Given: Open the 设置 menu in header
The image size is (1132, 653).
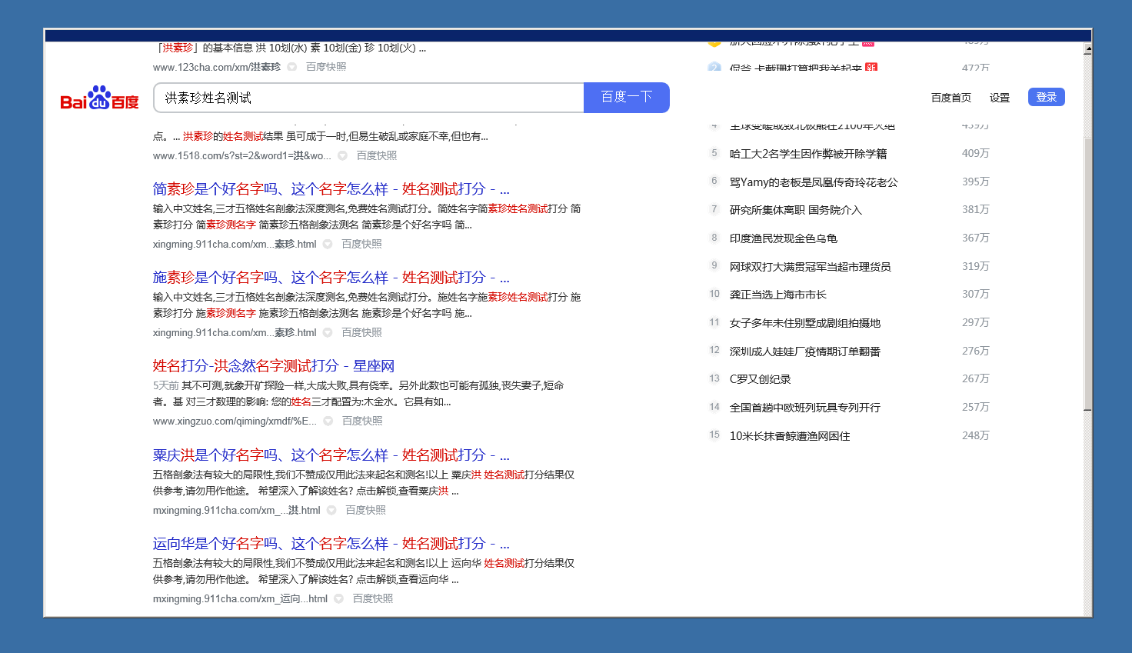Looking at the screenshot, I should [x=999, y=98].
